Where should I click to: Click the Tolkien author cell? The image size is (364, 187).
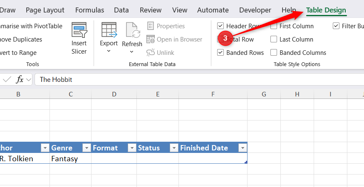(x=25, y=158)
